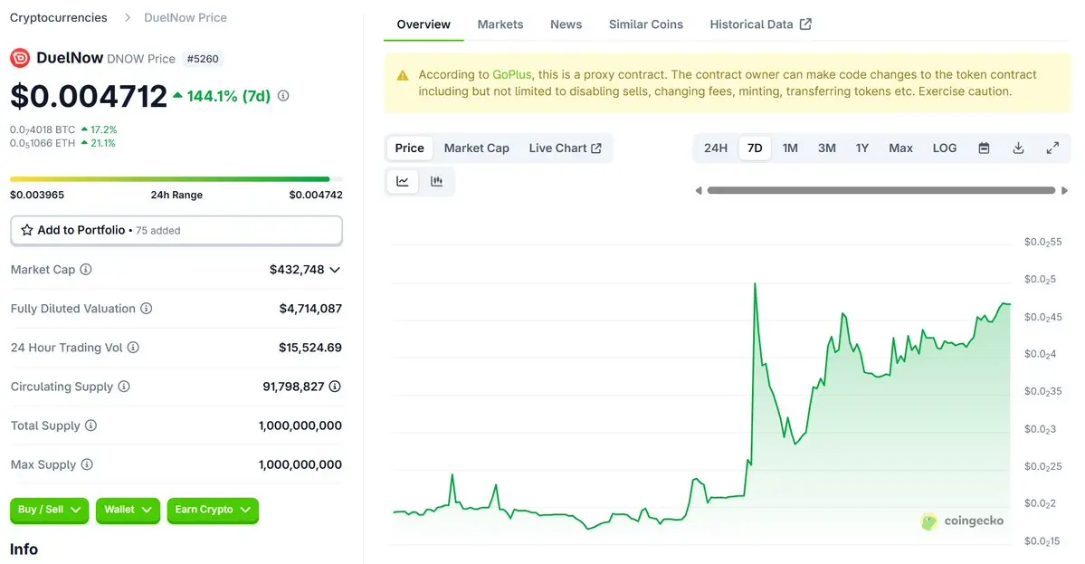Click the right arrow of chart range scroller

click(x=1064, y=190)
